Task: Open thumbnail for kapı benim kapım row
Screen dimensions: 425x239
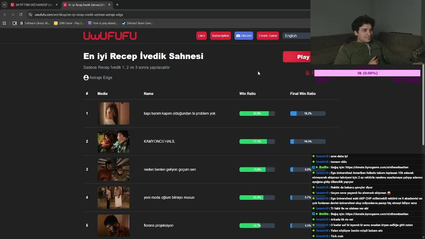Action: [114, 114]
